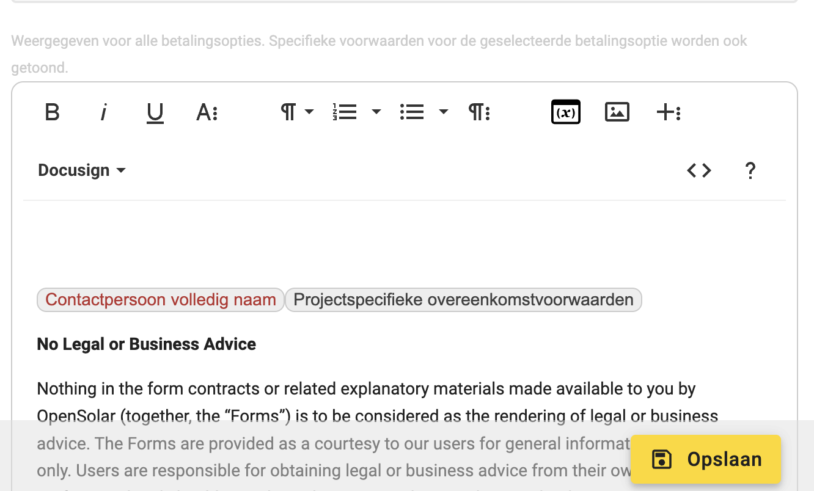
Task: Insert an image
Action: pyautogui.click(x=617, y=112)
